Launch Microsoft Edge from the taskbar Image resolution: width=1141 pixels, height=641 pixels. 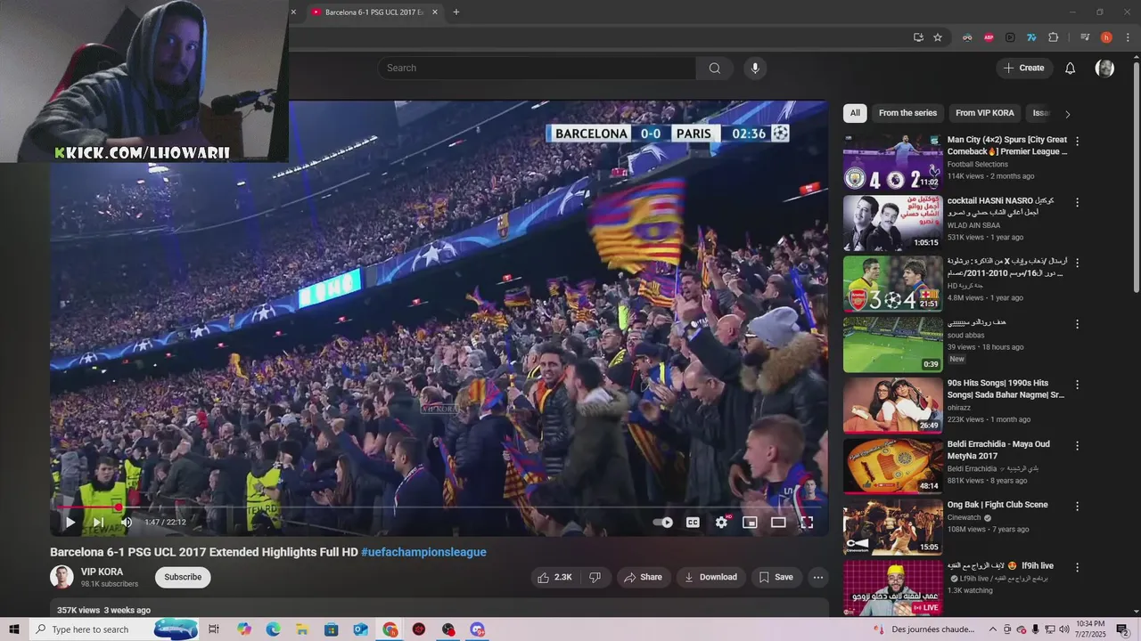point(274,629)
